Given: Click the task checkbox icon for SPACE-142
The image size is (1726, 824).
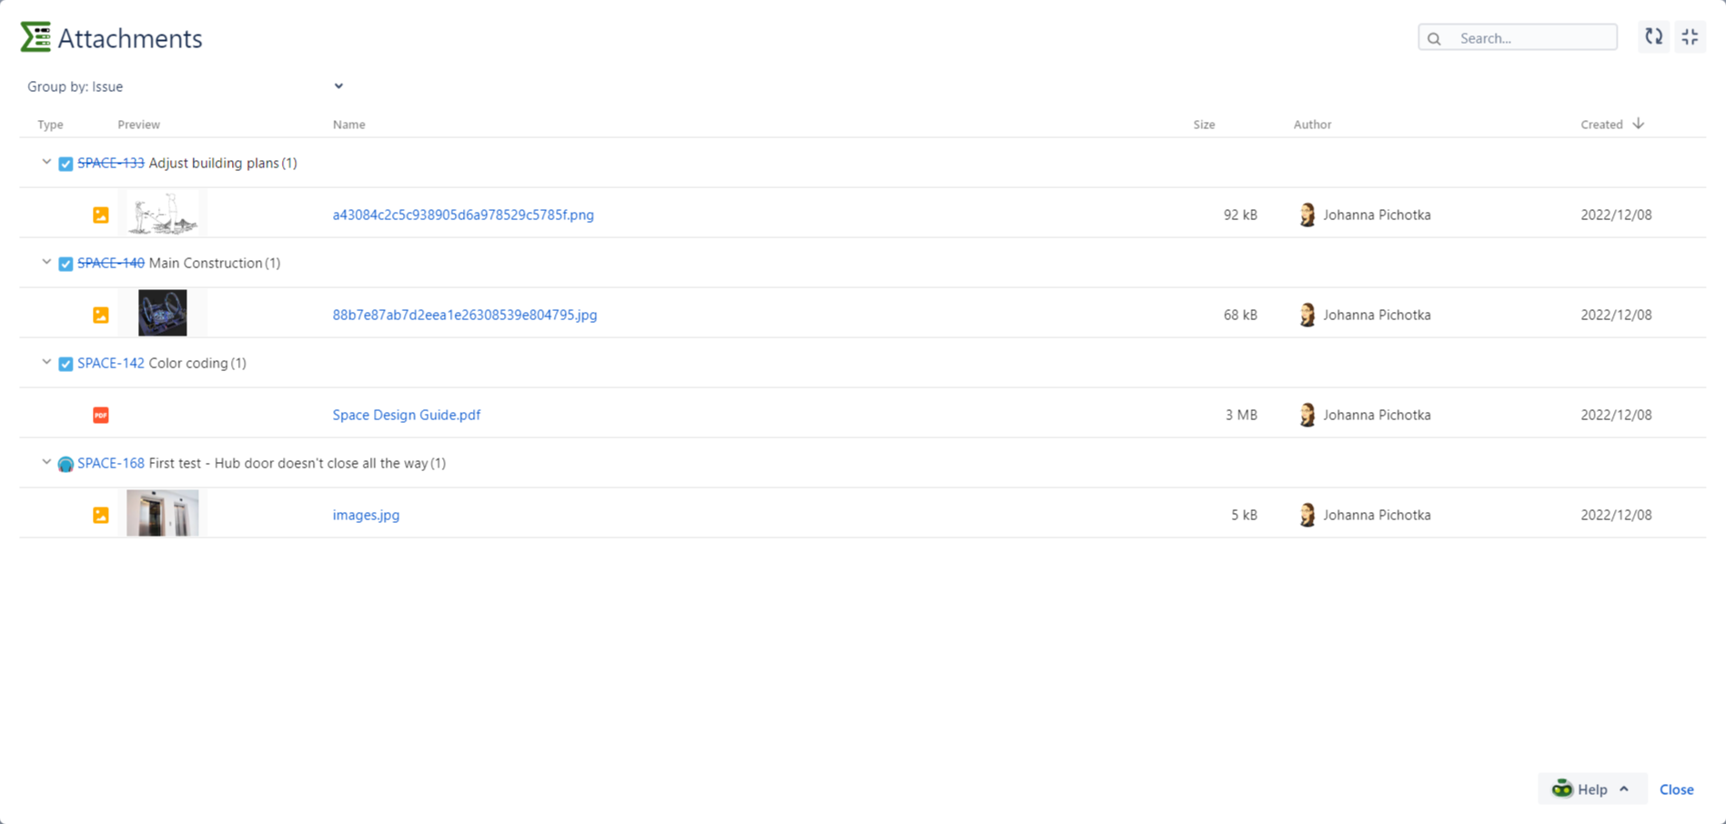Looking at the screenshot, I should coord(66,364).
